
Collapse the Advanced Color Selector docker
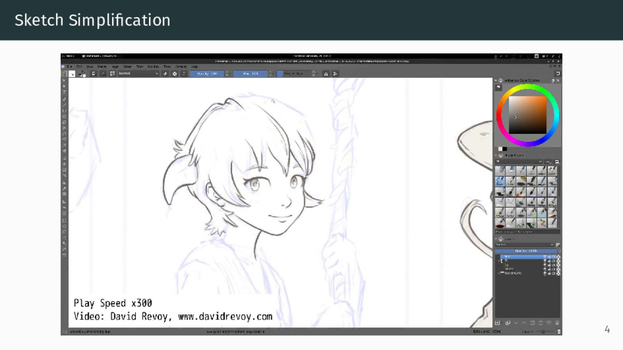point(496,80)
